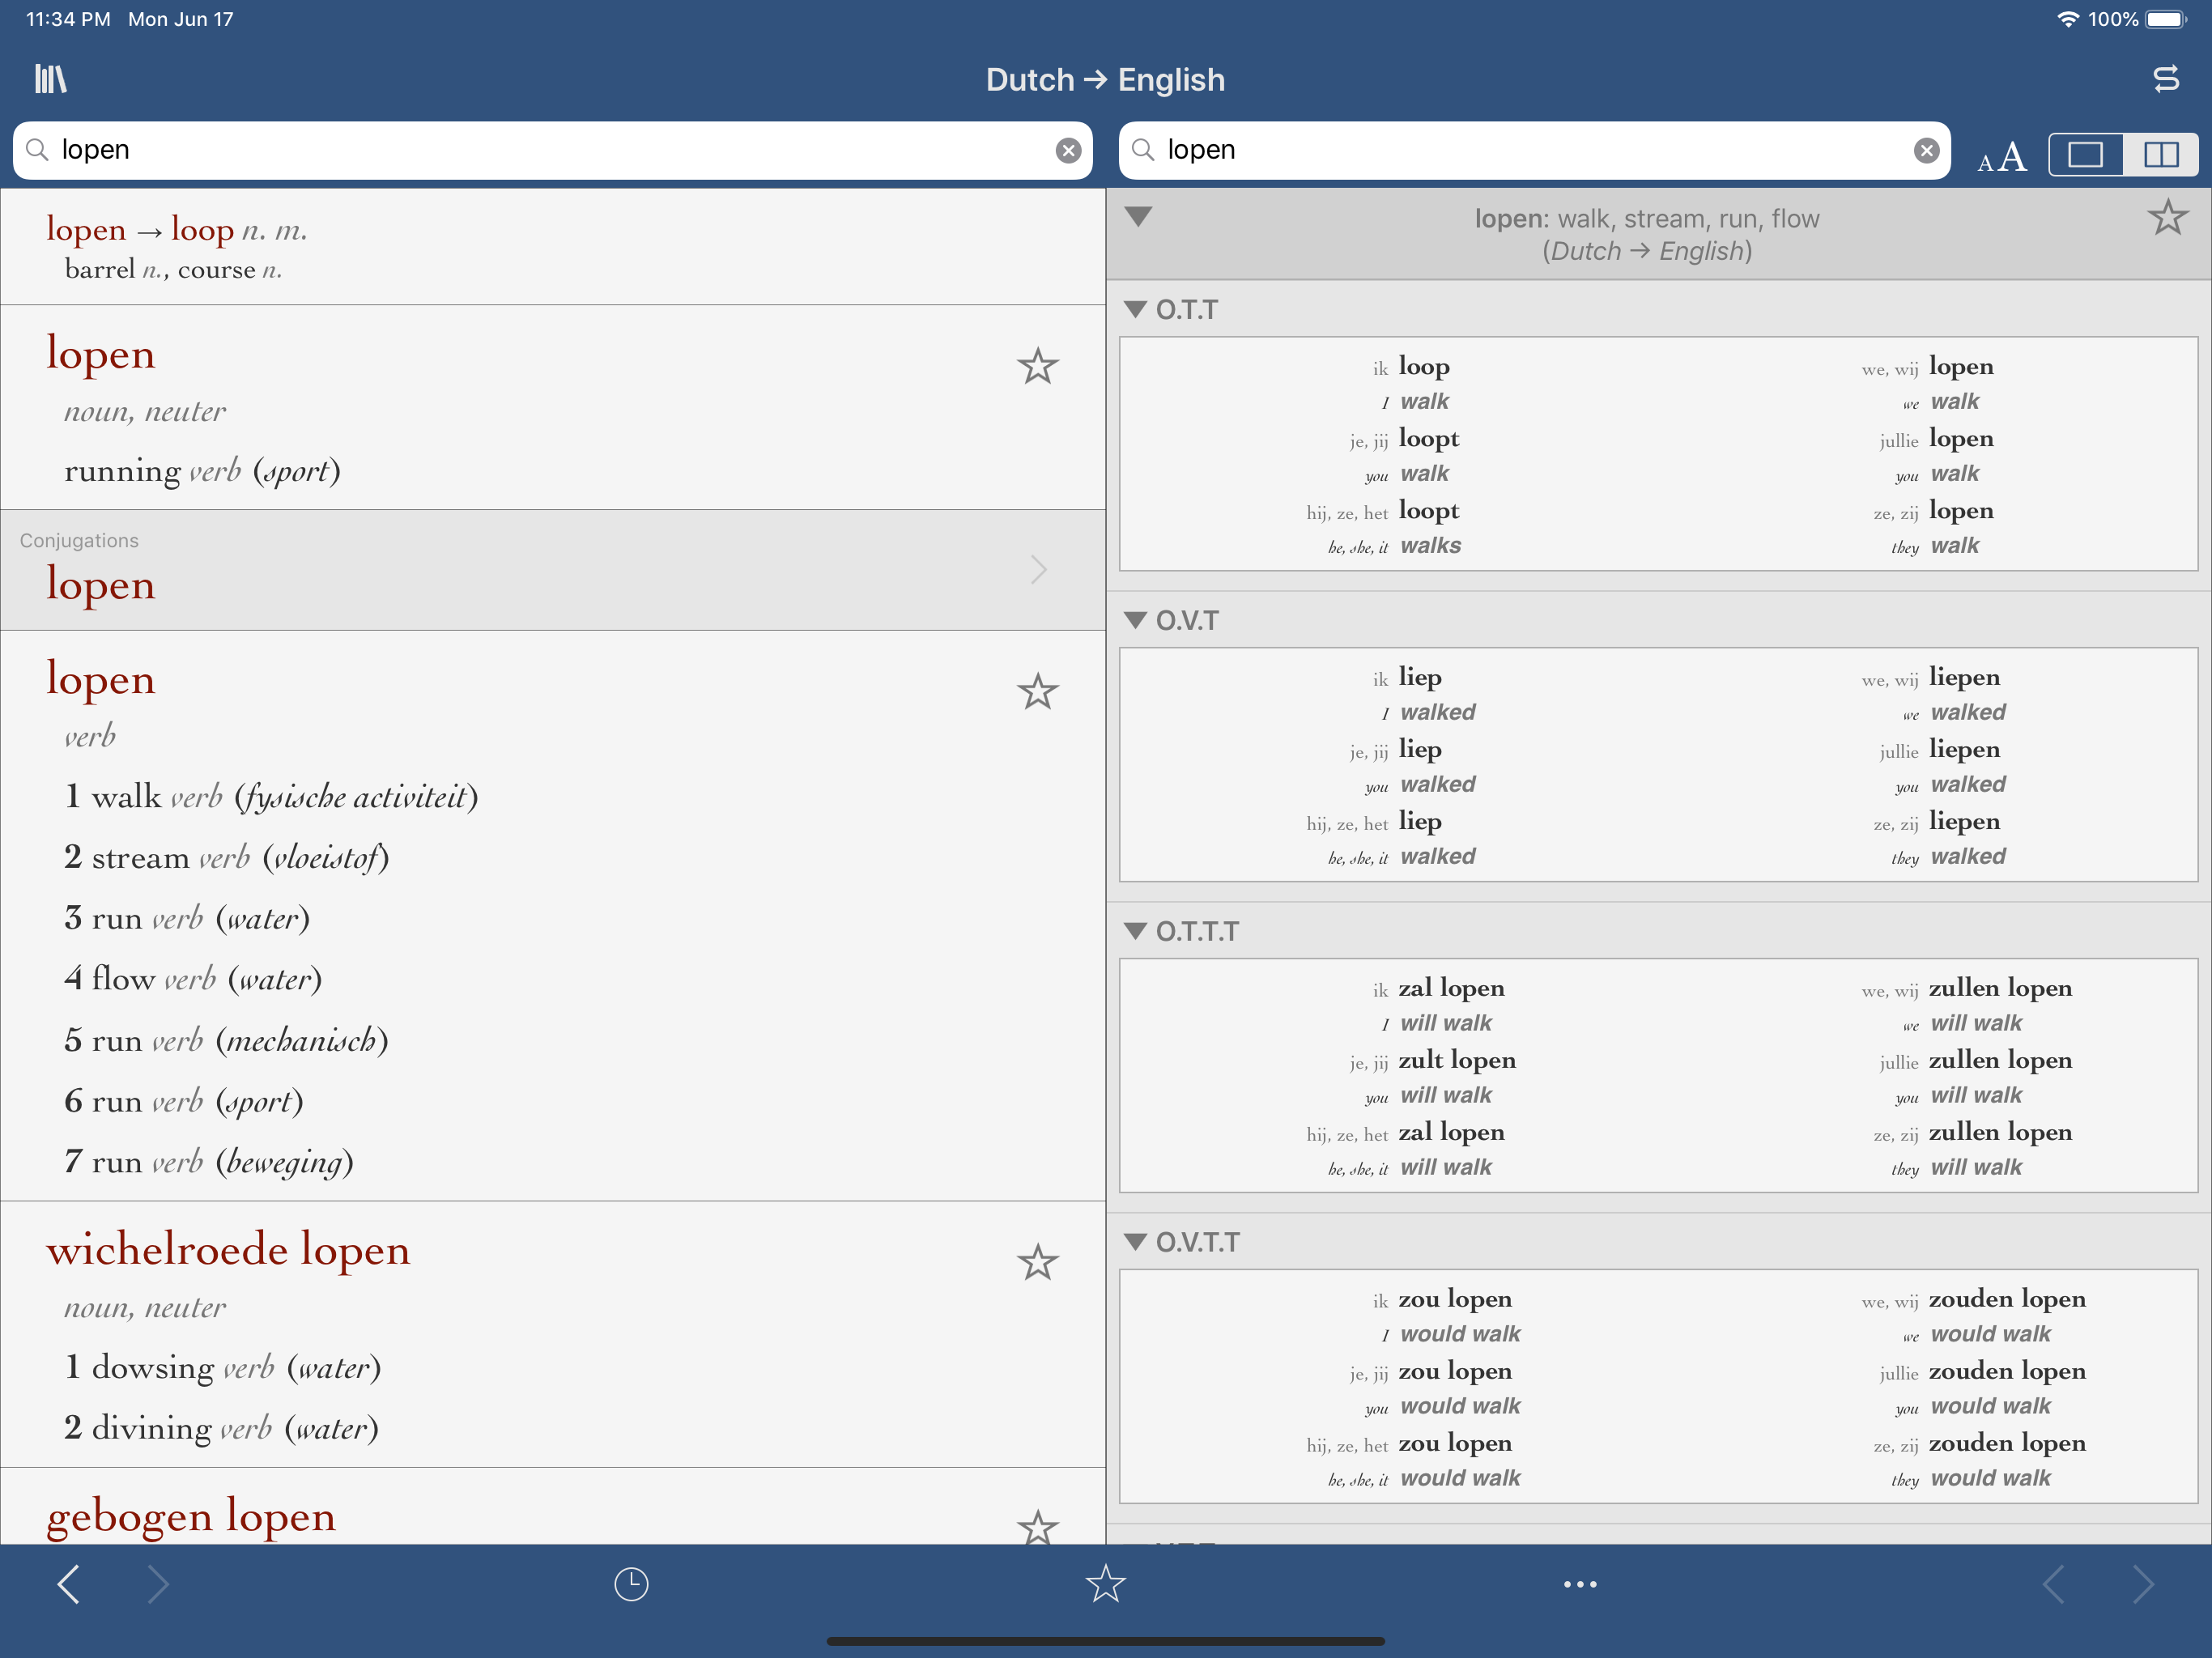
Task: Swap translation direction icon
Action: [2165, 79]
